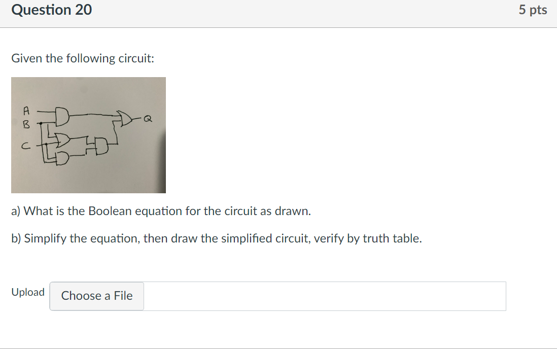Click the handwritten input label A

(26, 111)
